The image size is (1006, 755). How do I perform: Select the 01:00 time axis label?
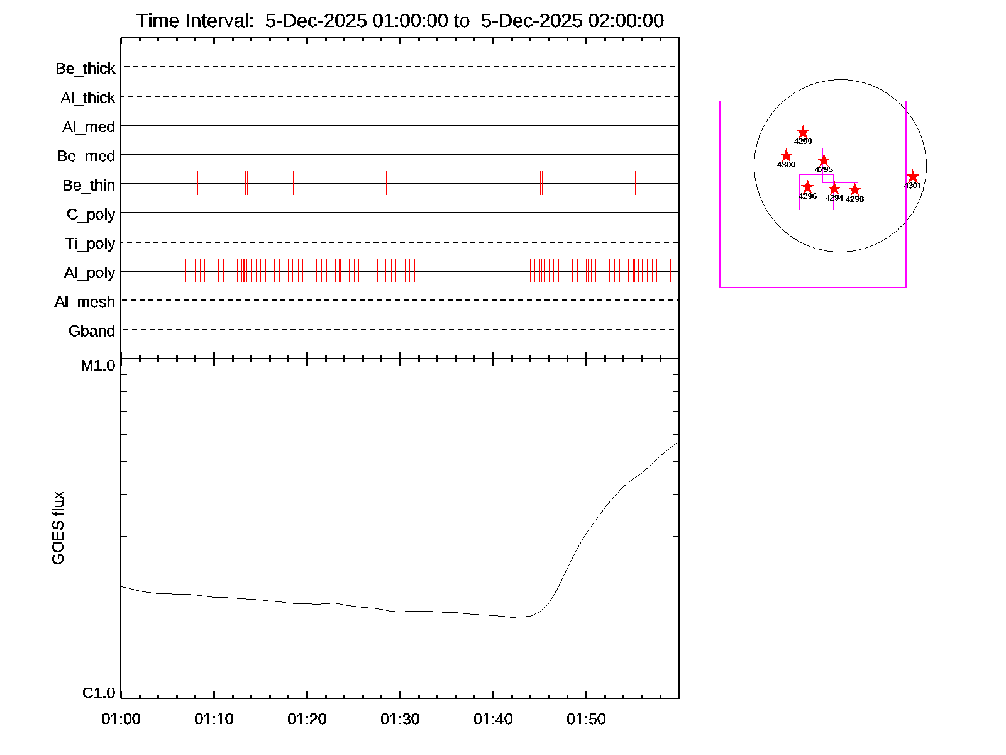(121, 719)
